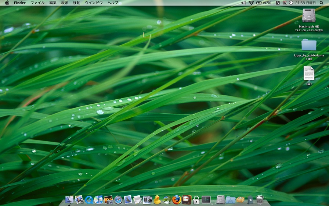The image size is (329, 206).
Task: Launch Activity Monitor from the Dock
Action: (x=206, y=199)
